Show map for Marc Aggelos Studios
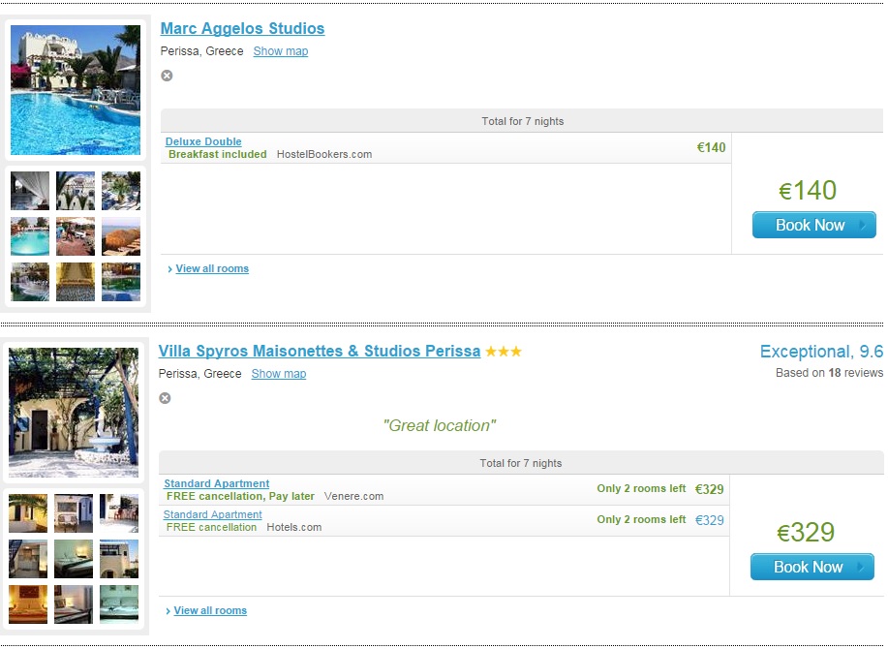The height and width of the screenshot is (649, 888). point(280,51)
